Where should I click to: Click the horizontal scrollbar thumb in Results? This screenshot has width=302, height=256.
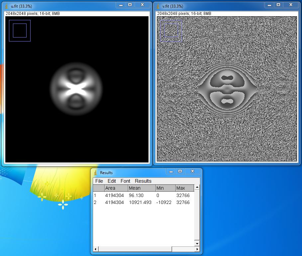(x=135, y=249)
